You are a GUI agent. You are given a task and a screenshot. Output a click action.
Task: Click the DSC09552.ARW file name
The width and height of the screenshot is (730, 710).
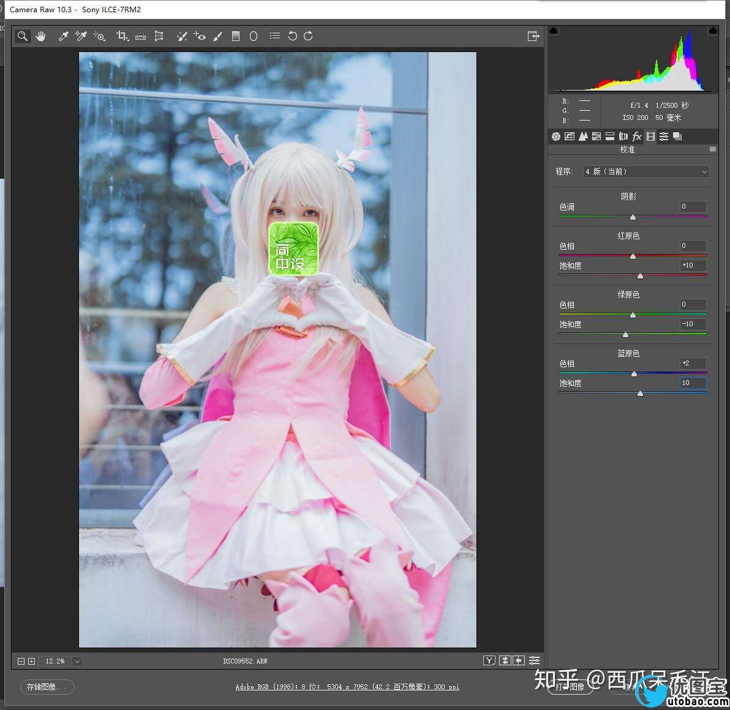pyautogui.click(x=246, y=661)
